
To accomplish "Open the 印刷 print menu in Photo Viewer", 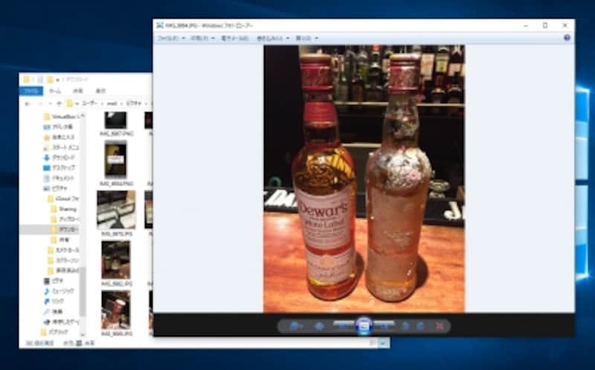I will click(x=202, y=39).
